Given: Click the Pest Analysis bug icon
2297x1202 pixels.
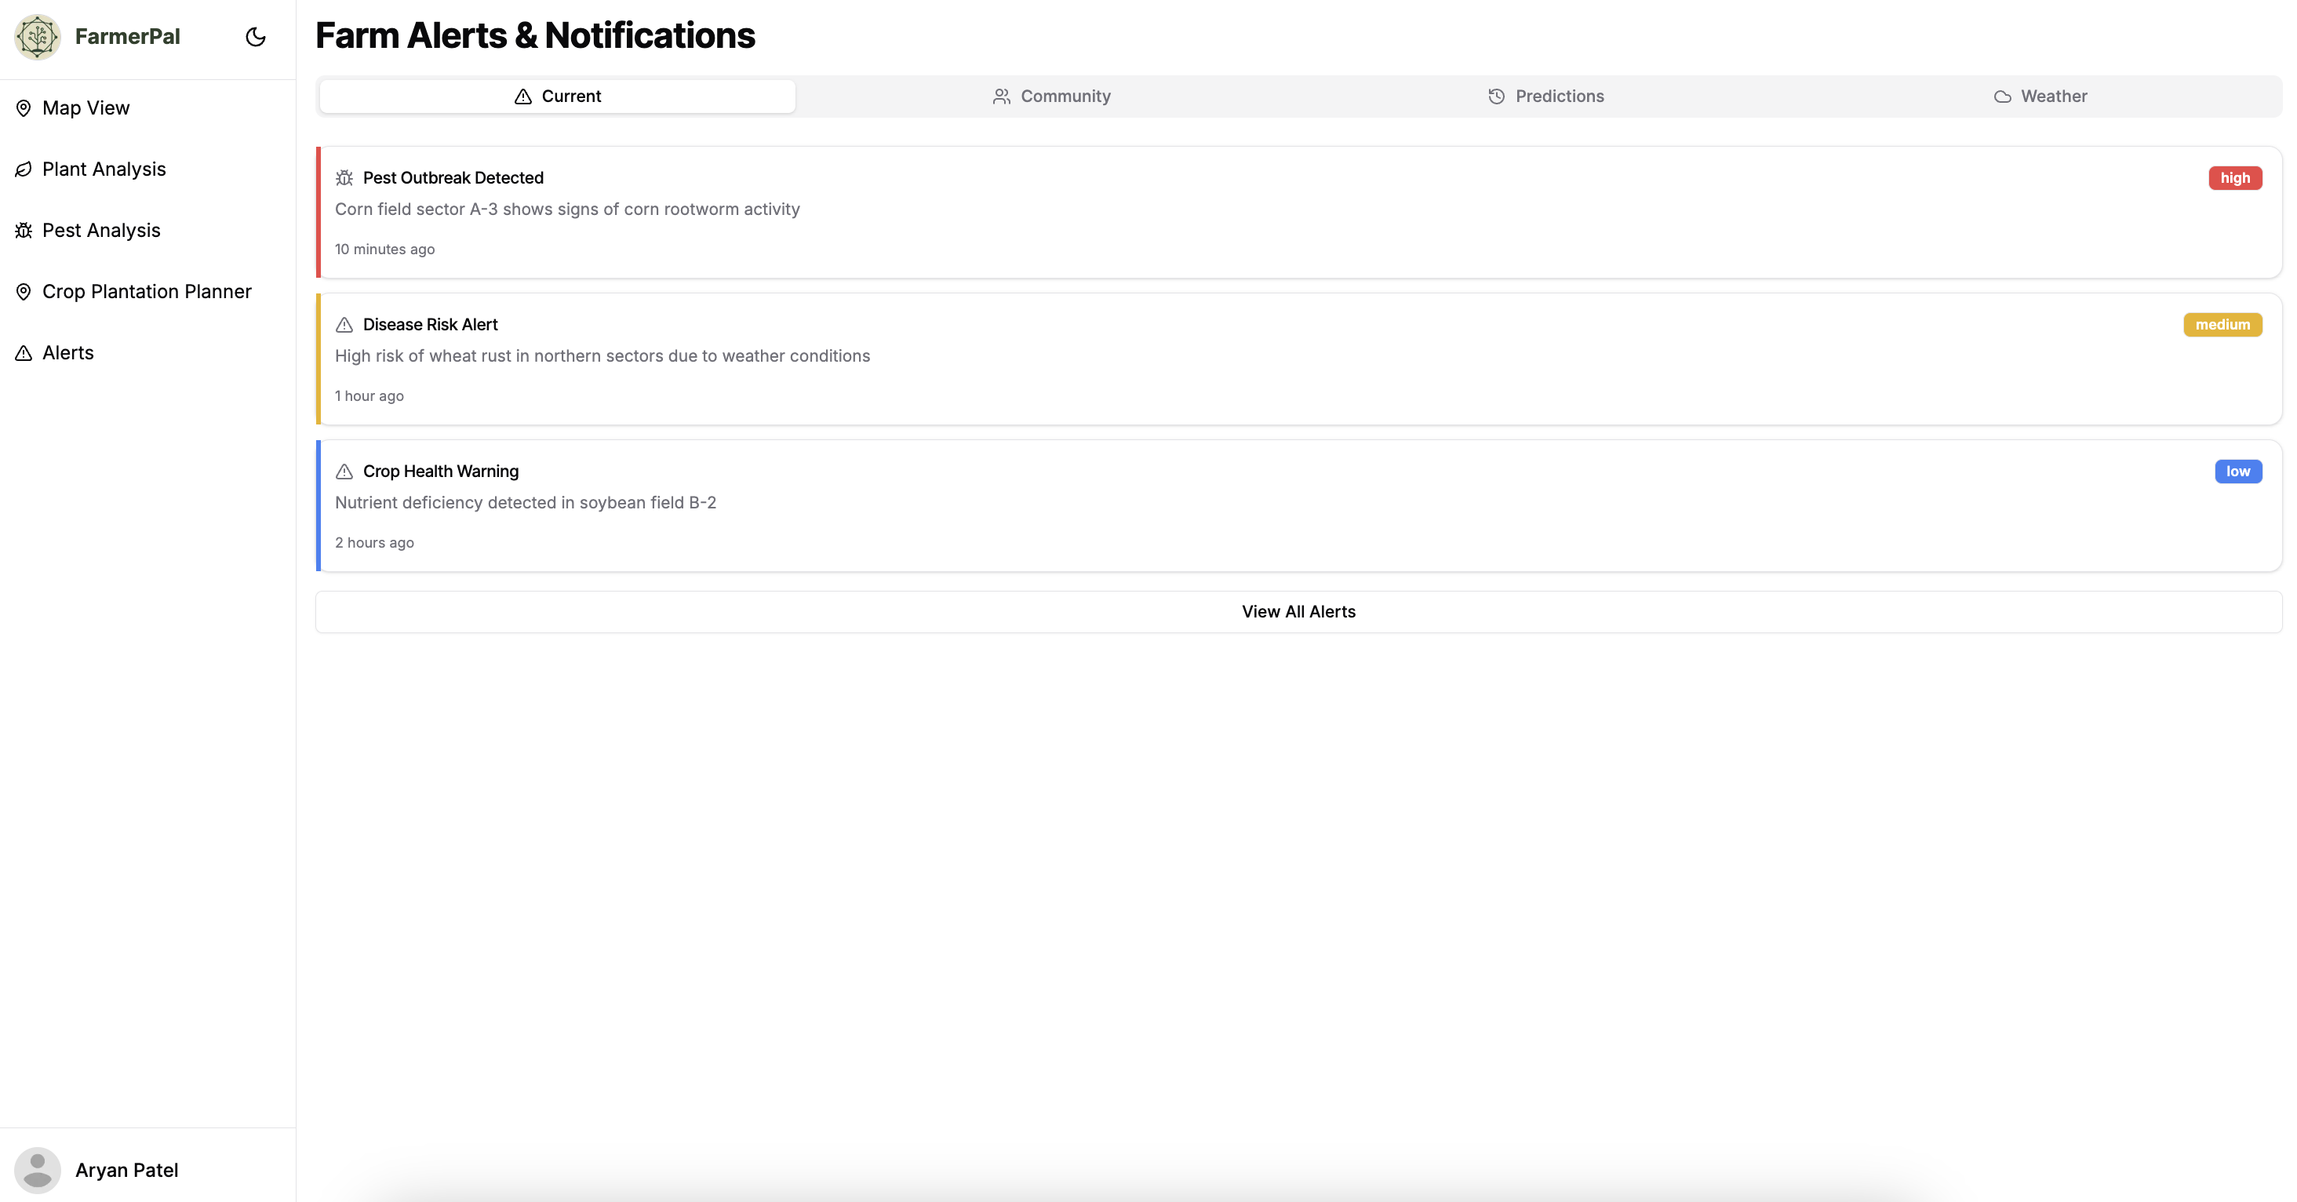Looking at the screenshot, I should pyautogui.click(x=24, y=231).
